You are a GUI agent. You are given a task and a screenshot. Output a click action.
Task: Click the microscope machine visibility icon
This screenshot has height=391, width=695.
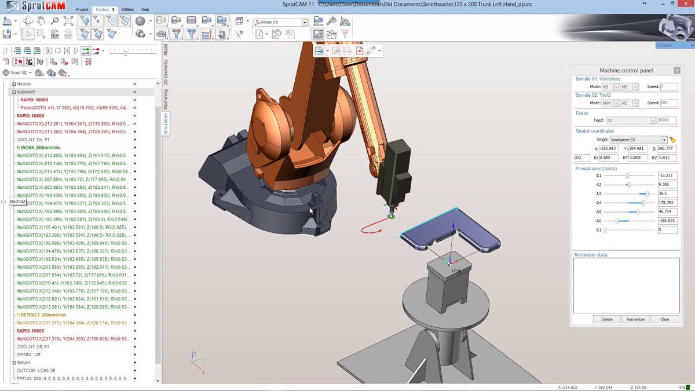coord(221,34)
